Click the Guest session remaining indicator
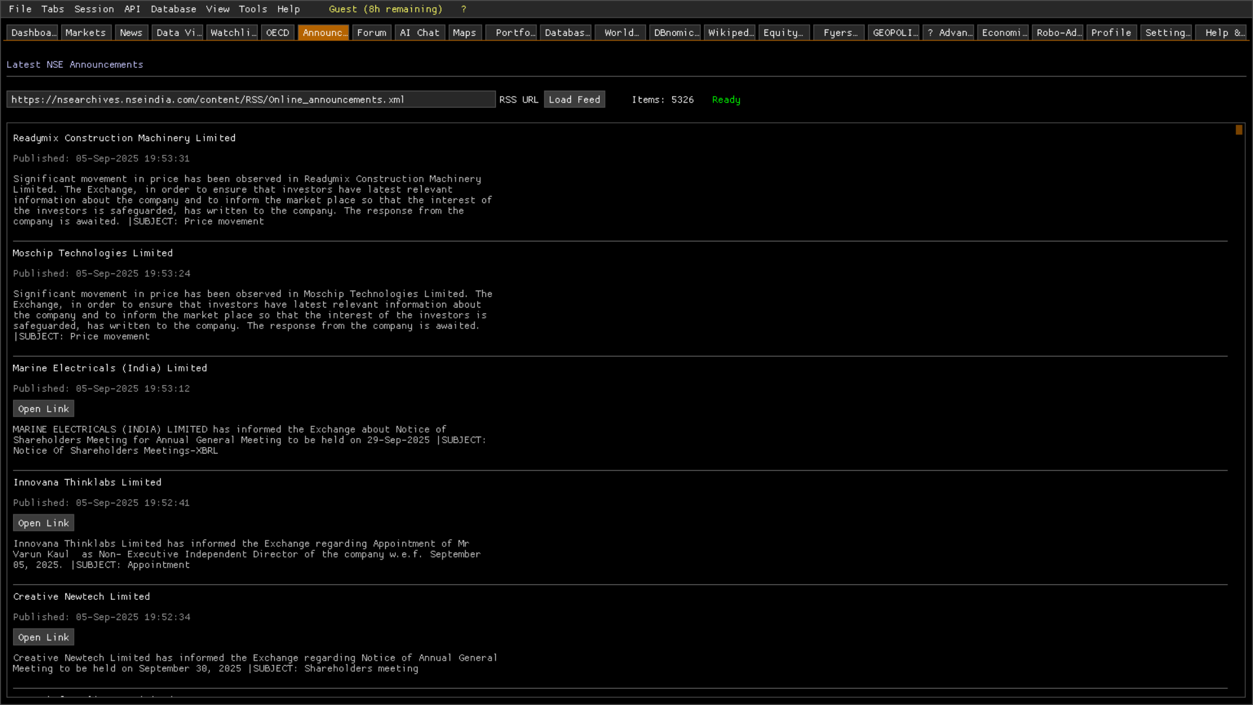1253x705 pixels. pos(385,9)
